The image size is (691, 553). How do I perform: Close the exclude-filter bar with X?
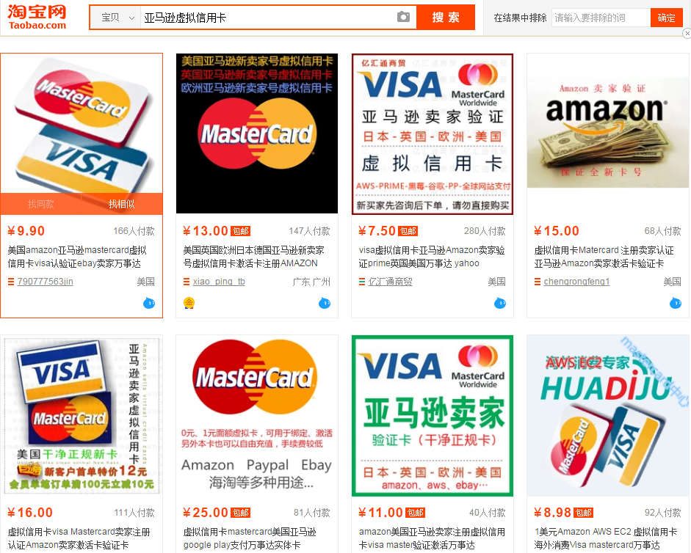pyautogui.click(x=687, y=34)
